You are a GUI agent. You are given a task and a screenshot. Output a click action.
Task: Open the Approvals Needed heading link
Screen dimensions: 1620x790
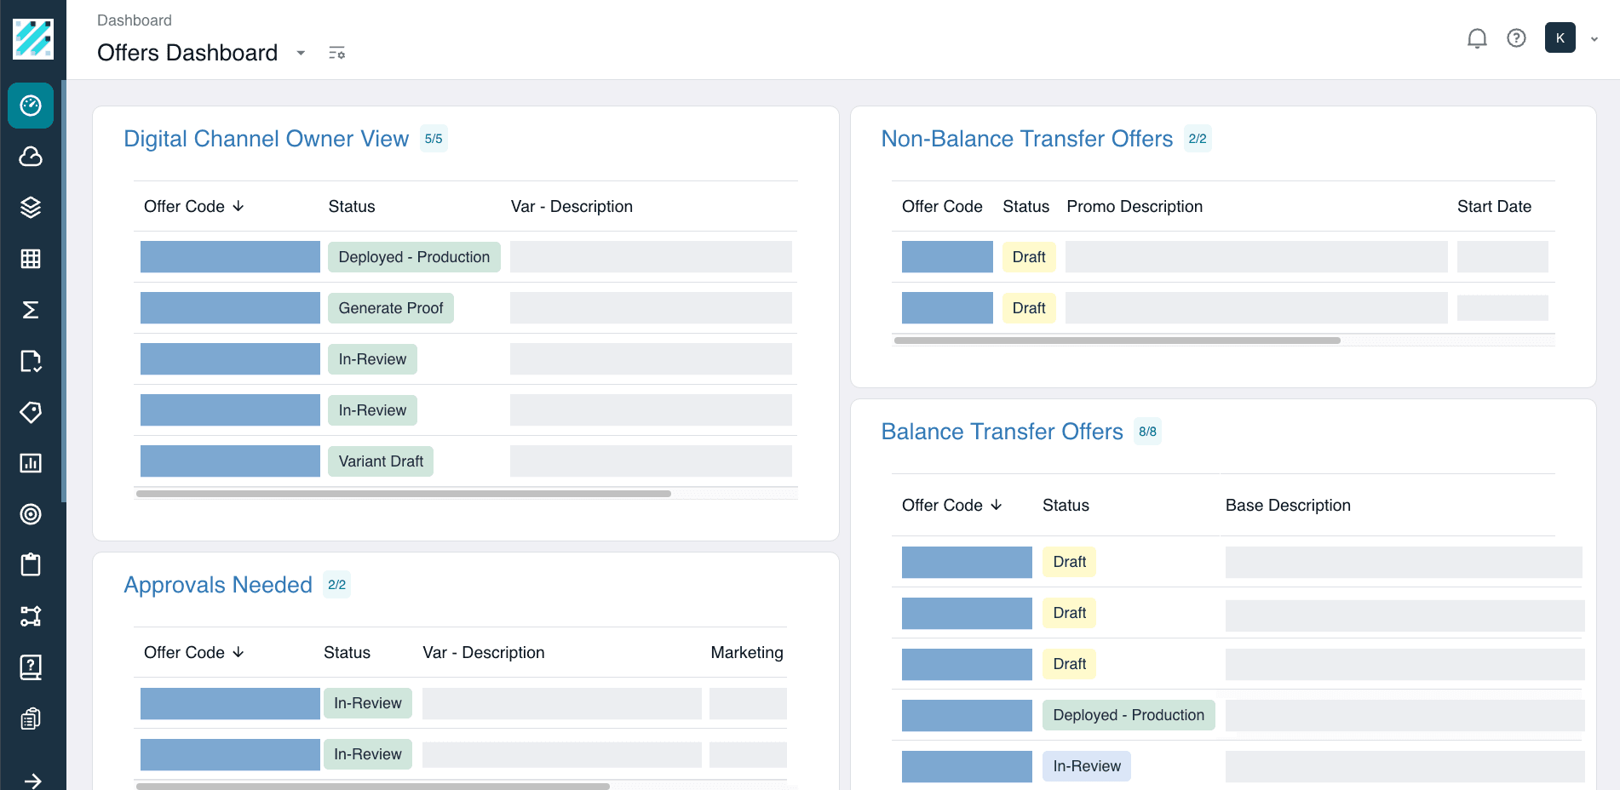tap(218, 584)
